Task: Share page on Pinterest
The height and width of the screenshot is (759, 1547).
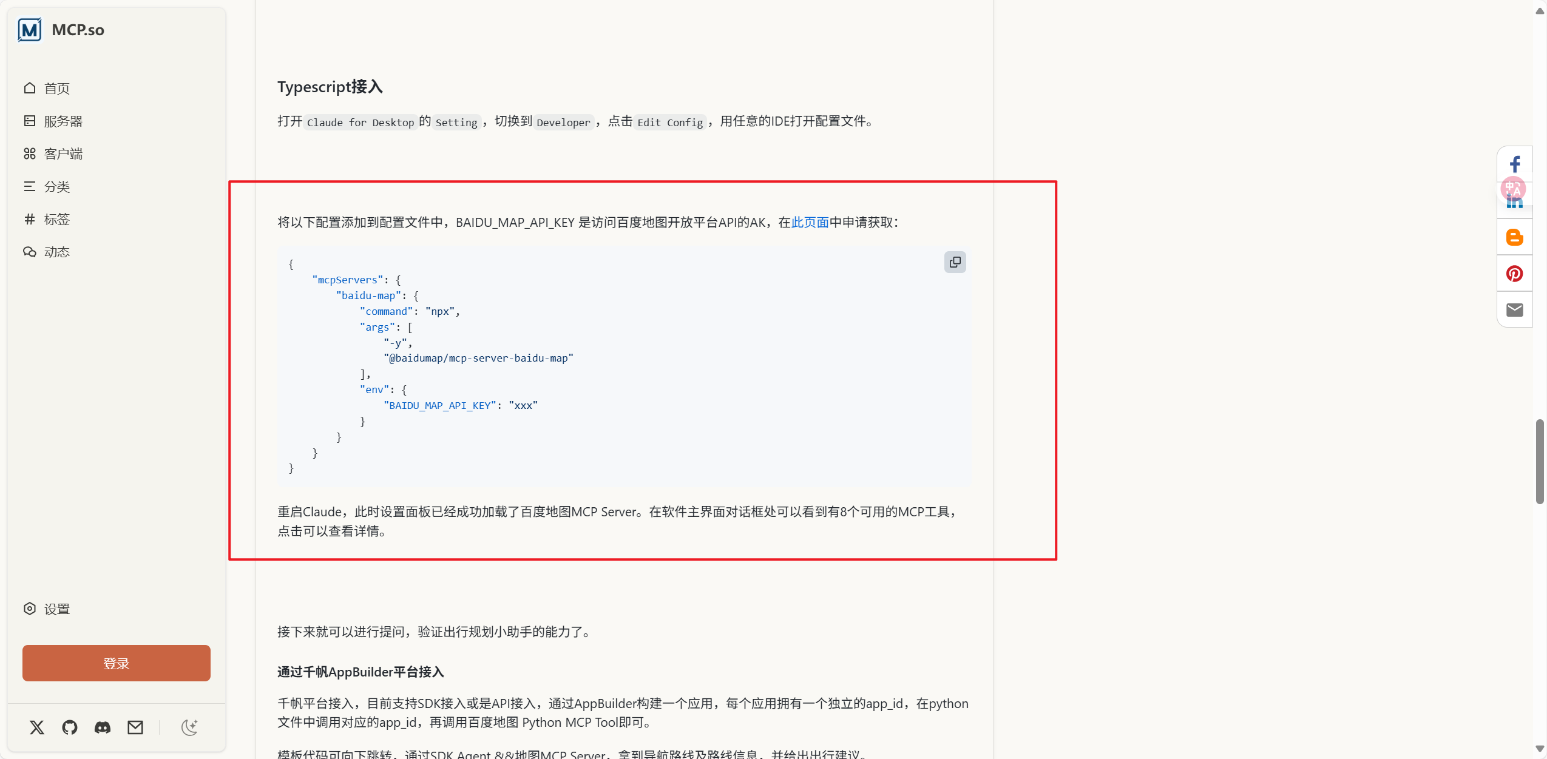Action: [1515, 274]
